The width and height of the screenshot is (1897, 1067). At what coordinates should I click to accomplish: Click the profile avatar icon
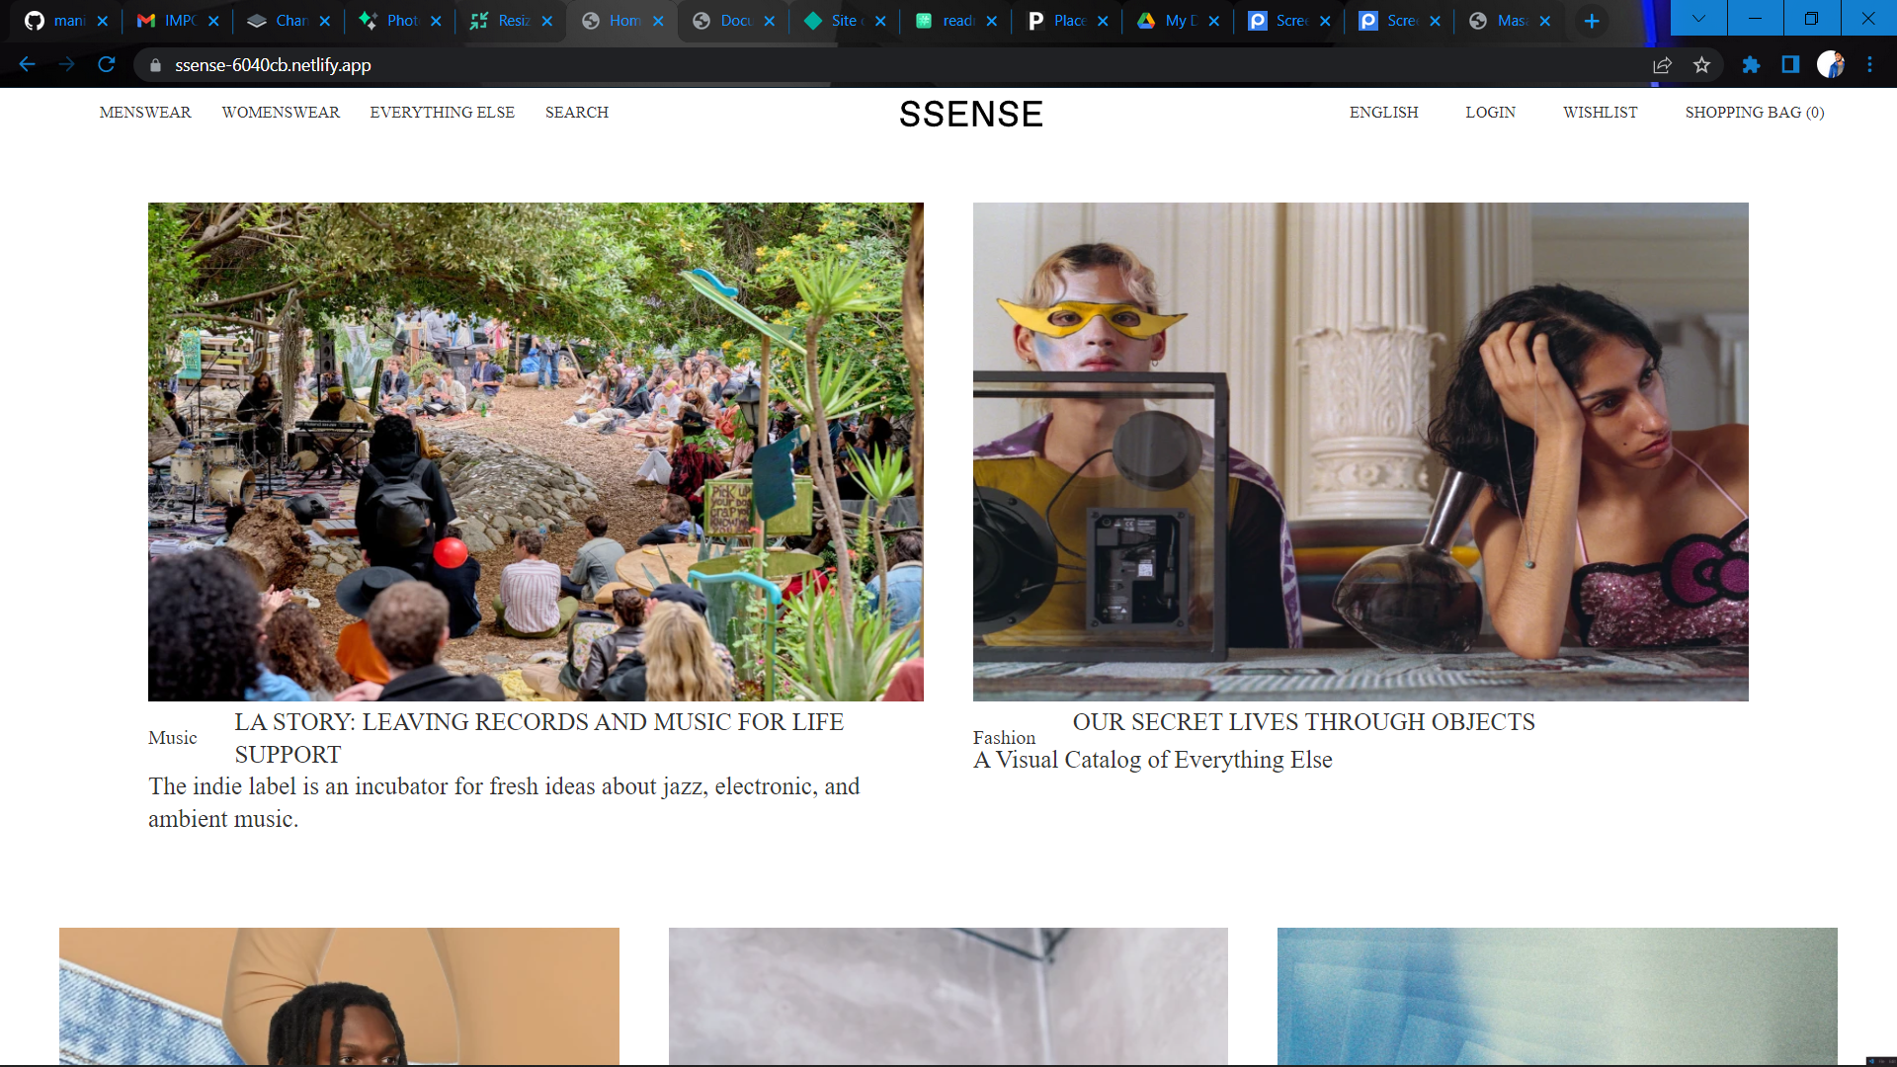(x=1830, y=65)
